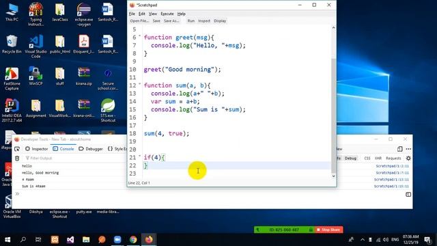Click the Save button in Scratchpad toolbar

point(156,21)
